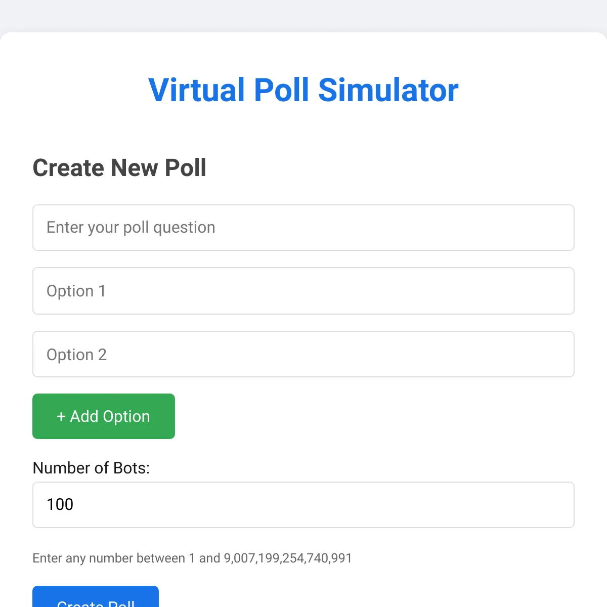607x607 pixels.
Task: Click the 'Number of Bots:' label
Action: pos(91,468)
